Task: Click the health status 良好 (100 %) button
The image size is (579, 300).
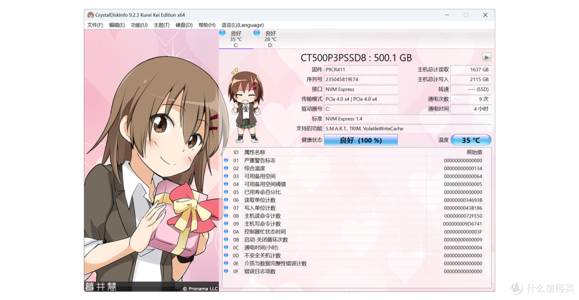Action: [x=361, y=140]
